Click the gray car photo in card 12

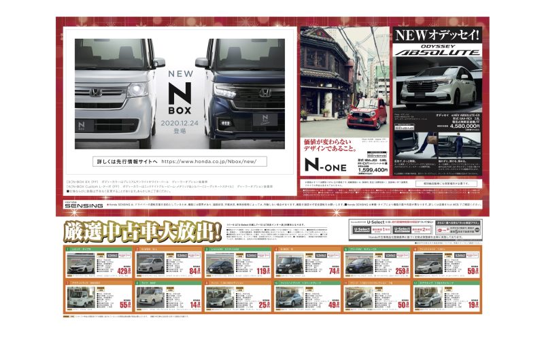click(x=429, y=297)
